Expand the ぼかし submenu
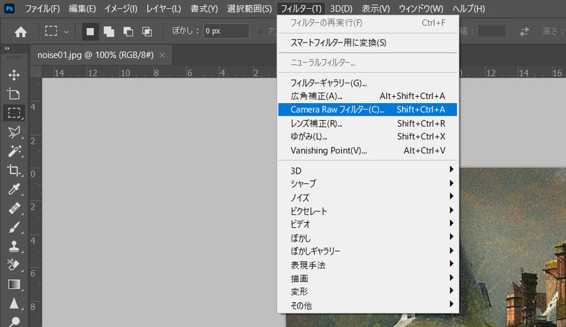 [x=368, y=238]
